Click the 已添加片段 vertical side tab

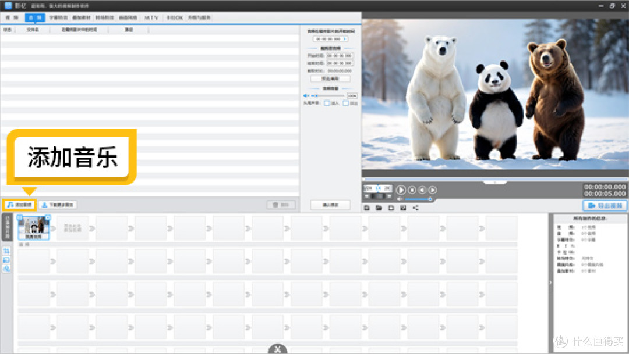click(7, 227)
